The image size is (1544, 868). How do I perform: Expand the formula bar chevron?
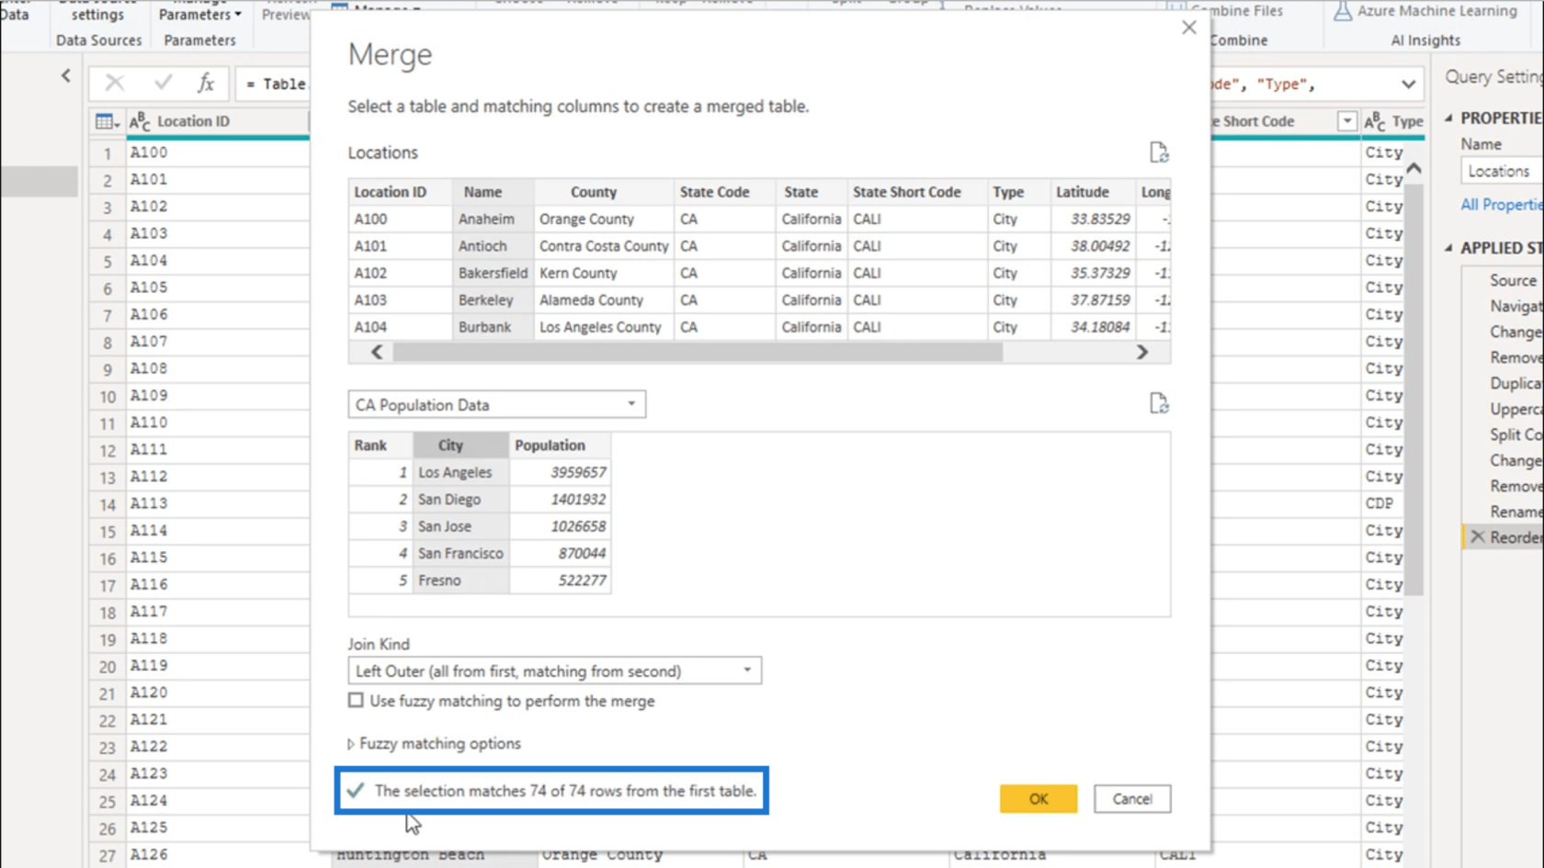[1408, 85]
